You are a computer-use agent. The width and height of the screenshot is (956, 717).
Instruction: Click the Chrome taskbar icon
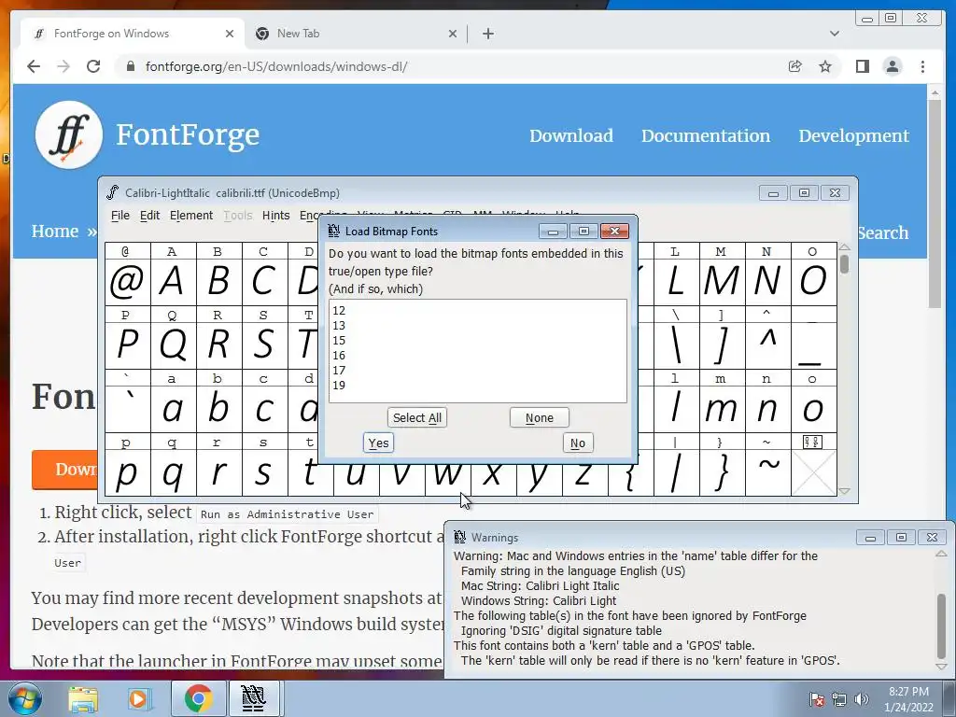click(198, 698)
